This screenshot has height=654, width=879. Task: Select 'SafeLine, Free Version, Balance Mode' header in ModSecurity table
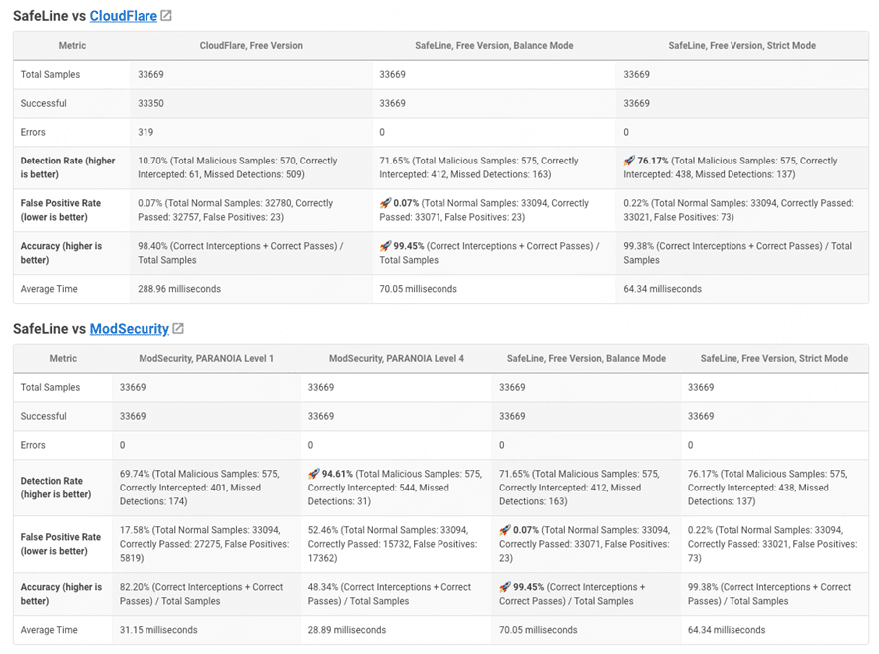[x=586, y=359]
